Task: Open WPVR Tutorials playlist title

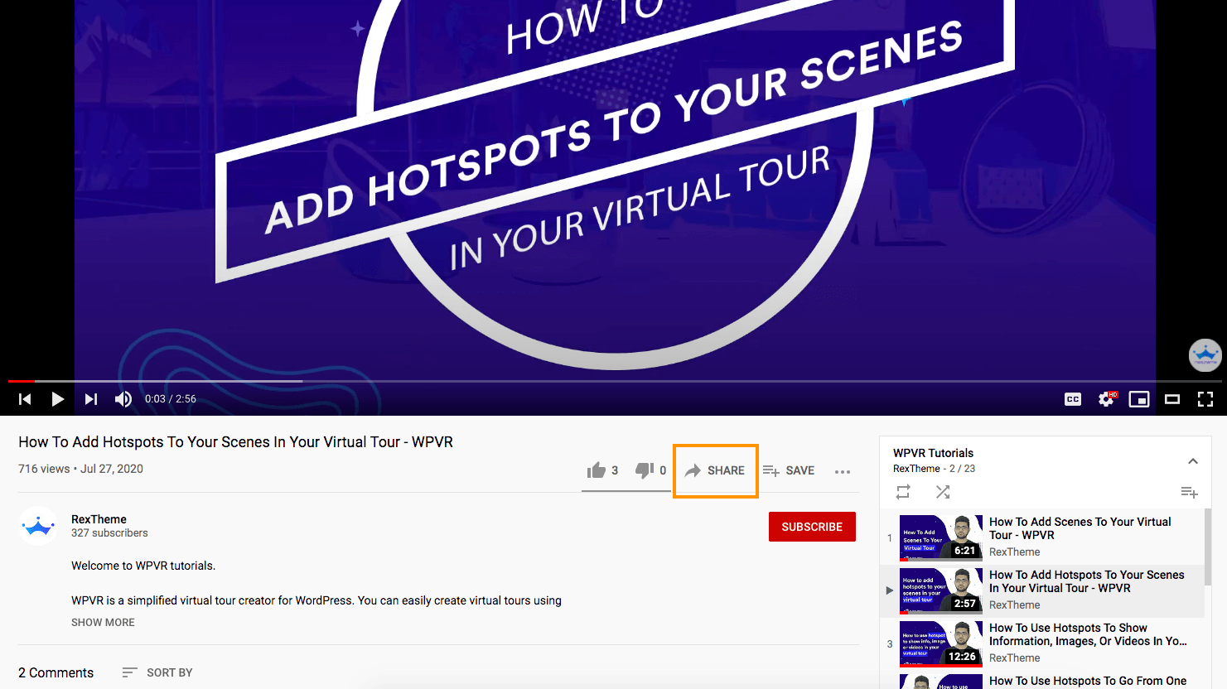Action: (x=933, y=453)
